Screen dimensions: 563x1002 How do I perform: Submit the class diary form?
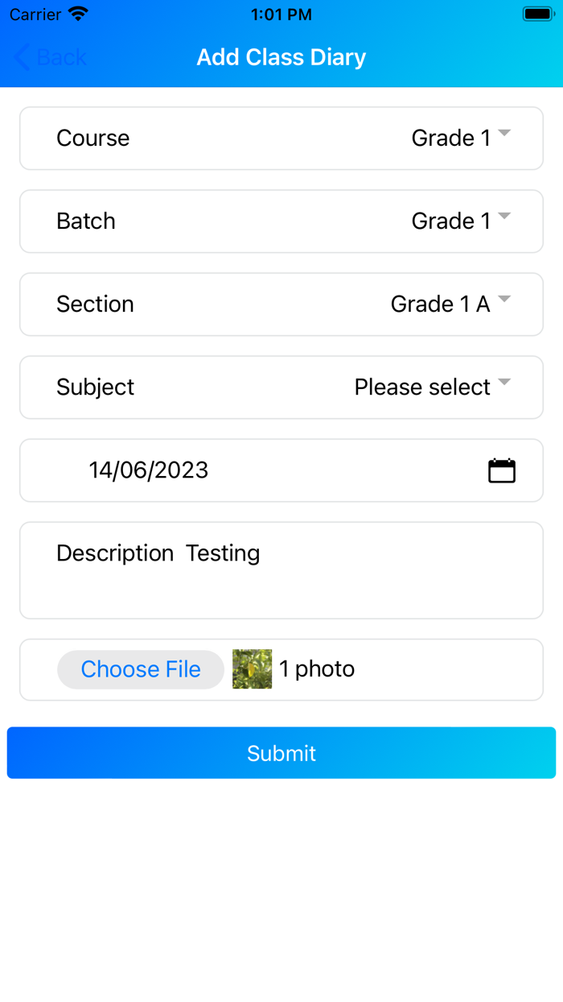(281, 753)
